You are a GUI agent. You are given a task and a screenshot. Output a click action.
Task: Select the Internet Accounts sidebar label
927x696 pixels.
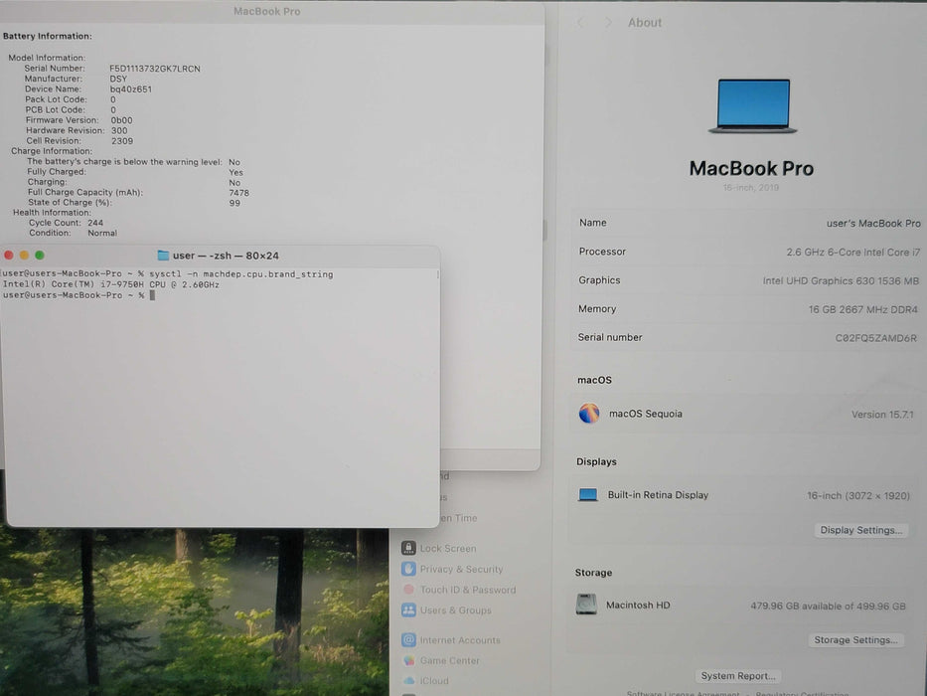(460, 639)
